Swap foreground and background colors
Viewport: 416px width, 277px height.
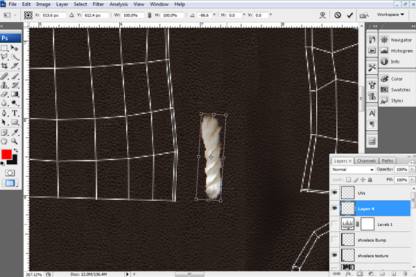(16, 150)
